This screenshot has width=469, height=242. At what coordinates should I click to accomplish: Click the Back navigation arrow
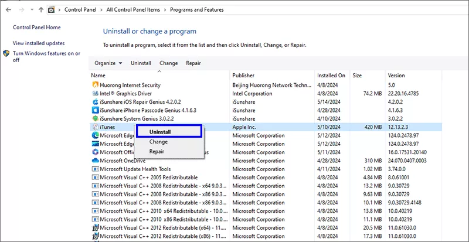point(8,9)
